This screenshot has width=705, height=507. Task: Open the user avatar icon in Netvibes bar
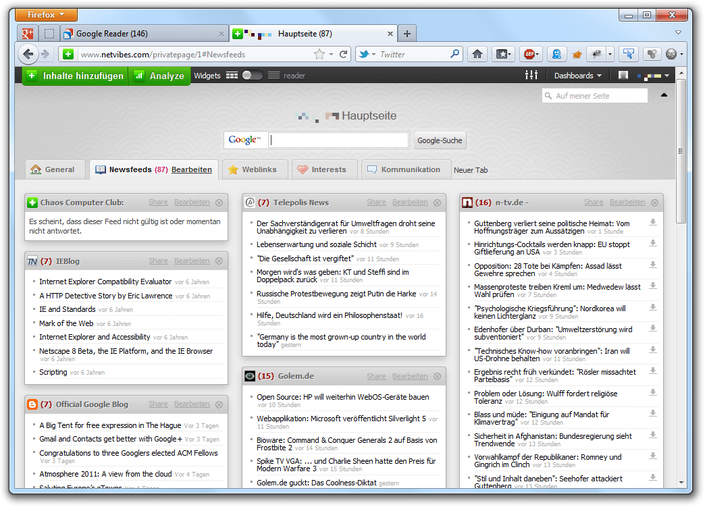[623, 75]
